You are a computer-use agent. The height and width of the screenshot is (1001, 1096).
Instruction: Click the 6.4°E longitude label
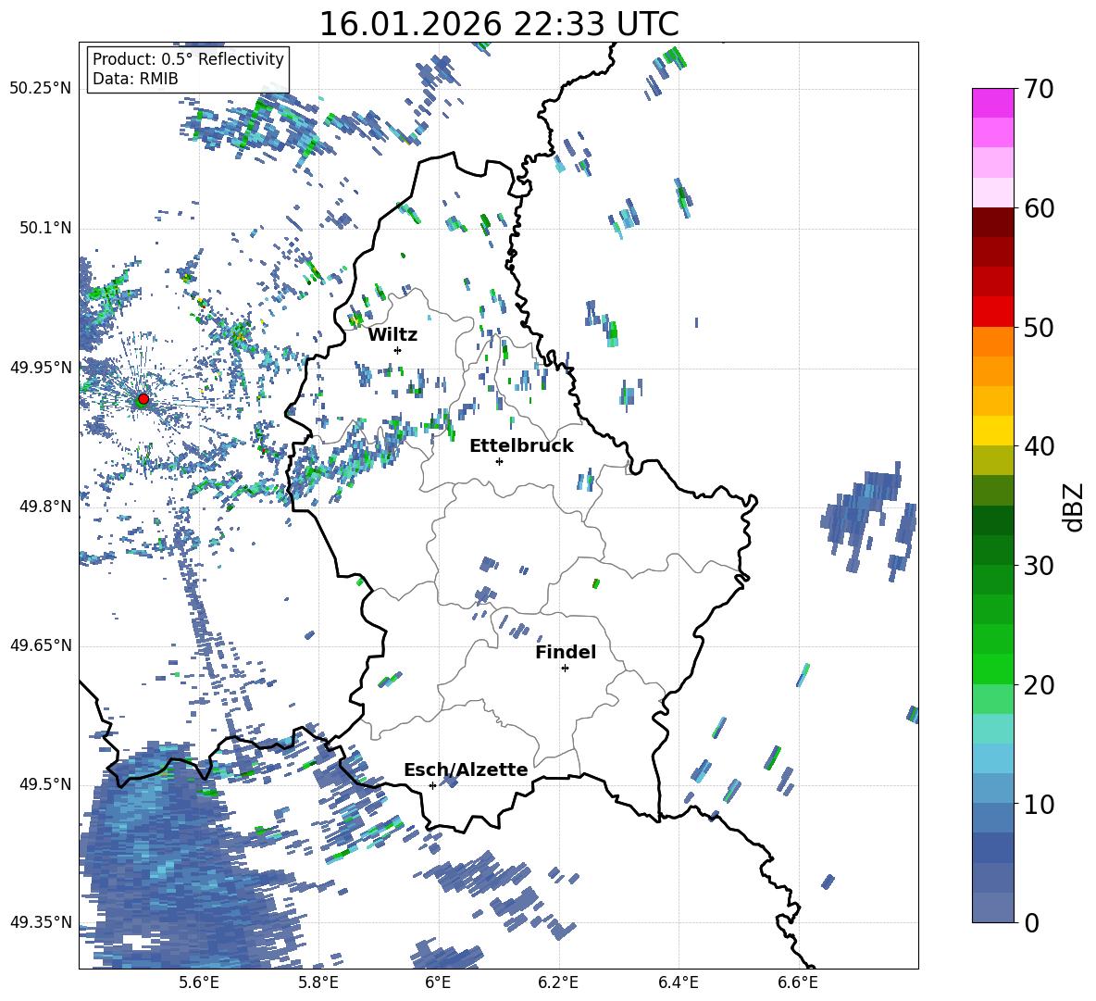678,983
